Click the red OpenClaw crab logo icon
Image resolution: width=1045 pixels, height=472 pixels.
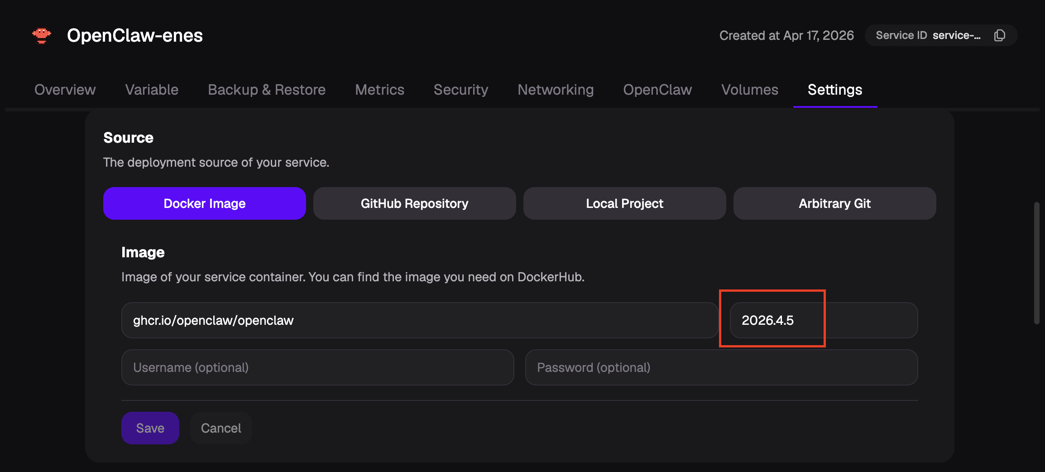(42, 35)
